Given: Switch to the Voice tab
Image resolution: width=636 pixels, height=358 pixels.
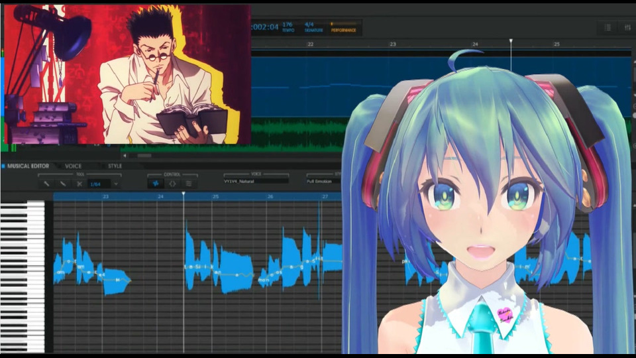Looking at the screenshot, I should point(74,166).
